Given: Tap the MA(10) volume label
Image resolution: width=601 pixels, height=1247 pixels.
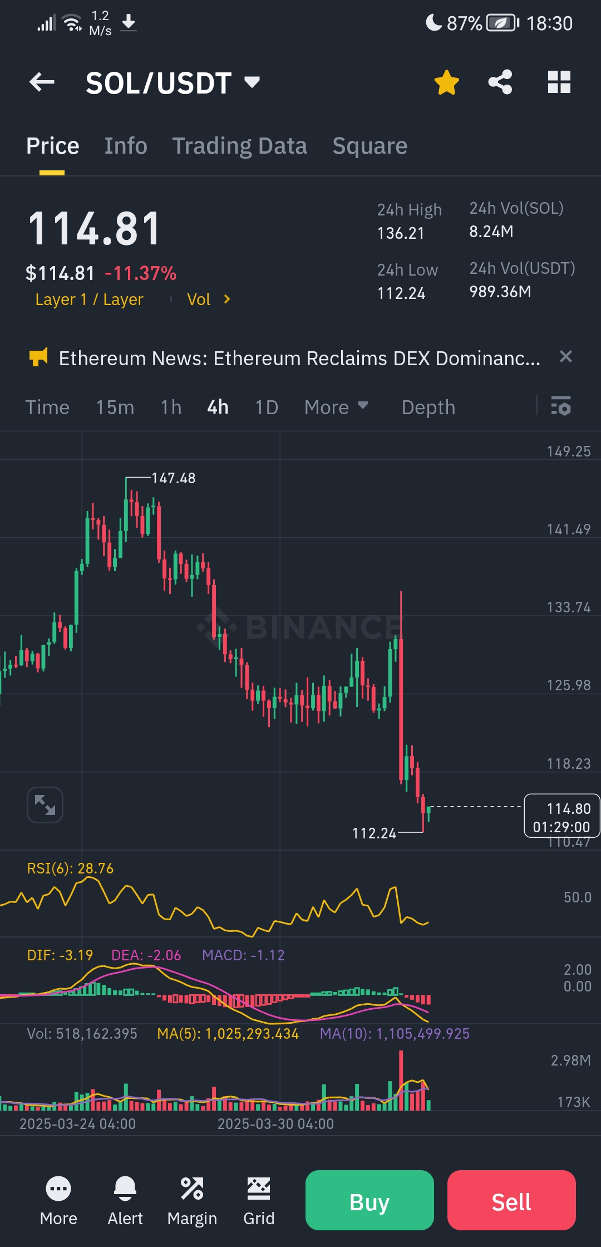Looking at the screenshot, I should (395, 1034).
